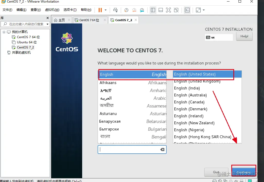The image size is (264, 182).
Task: Revert the virtual machine to its snapshot
Action: [x=134, y=10]
